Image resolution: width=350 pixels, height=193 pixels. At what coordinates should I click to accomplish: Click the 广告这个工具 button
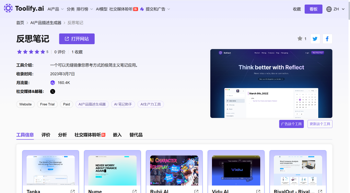[291, 124]
